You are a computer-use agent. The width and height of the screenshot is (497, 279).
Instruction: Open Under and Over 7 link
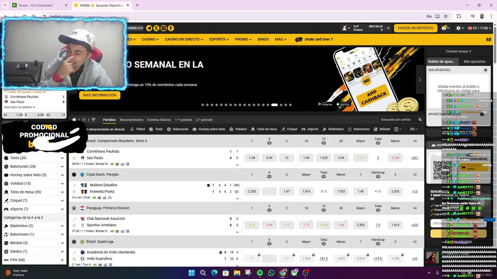pyautogui.click(x=314, y=39)
